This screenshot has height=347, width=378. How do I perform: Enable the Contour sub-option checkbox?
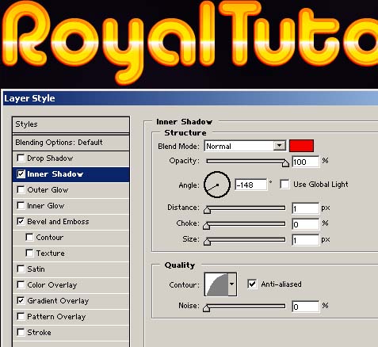29,237
